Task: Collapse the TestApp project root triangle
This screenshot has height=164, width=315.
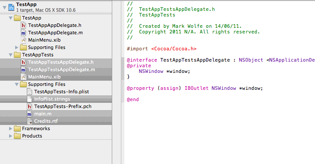Action: [4, 8]
